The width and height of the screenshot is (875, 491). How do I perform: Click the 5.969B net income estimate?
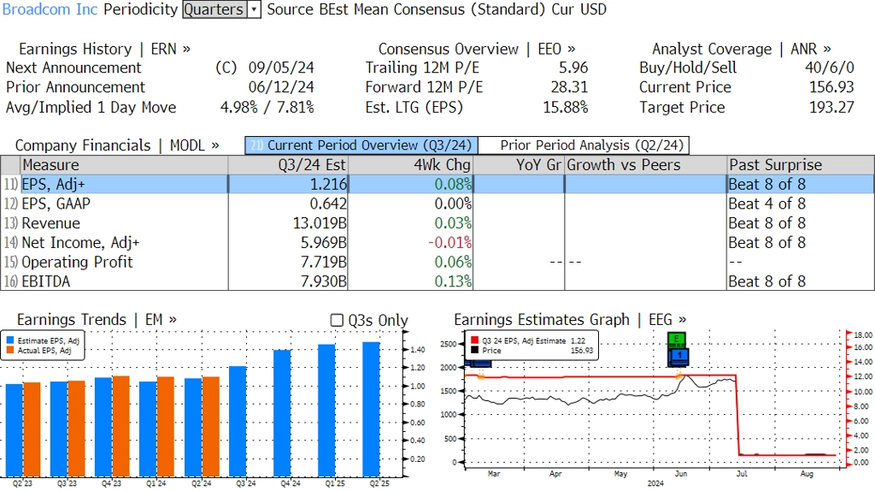pos(324,243)
